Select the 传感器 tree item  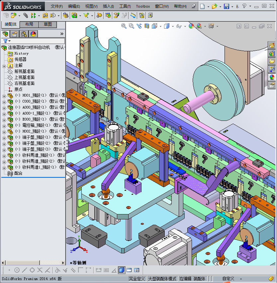click(x=17, y=59)
